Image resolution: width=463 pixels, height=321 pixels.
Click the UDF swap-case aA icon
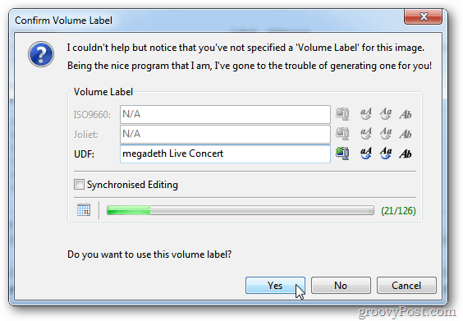point(366,154)
